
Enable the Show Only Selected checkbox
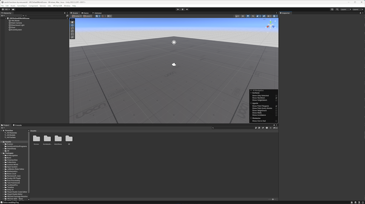pos(276,96)
